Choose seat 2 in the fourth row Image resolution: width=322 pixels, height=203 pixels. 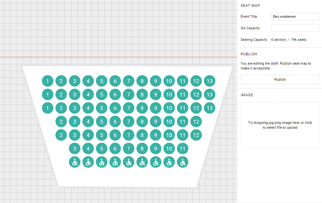click(x=61, y=122)
